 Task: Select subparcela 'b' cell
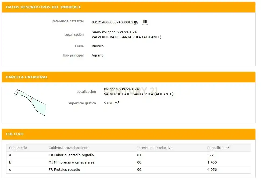click(x=10, y=162)
